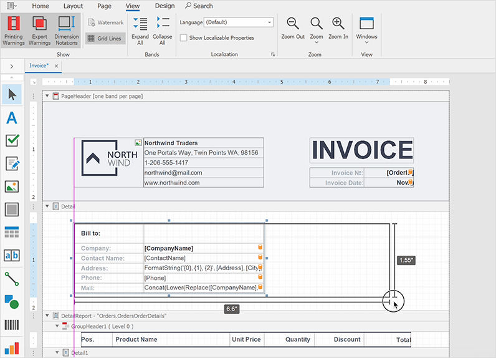Image resolution: width=496 pixels, height=358 pixels.
Task: Select the pointer tool in toolbox
Action: tap(12, 94)
